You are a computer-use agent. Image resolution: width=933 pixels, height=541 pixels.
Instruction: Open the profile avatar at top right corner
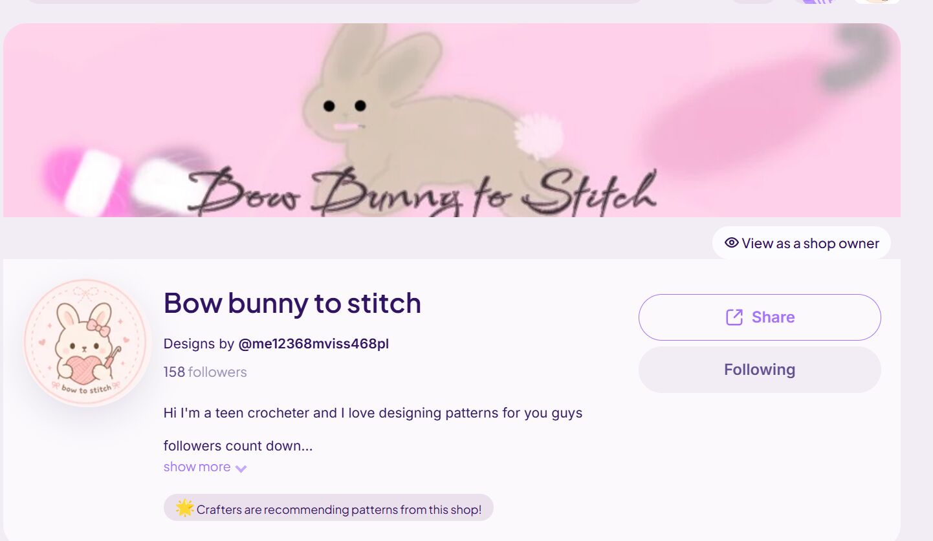877,2
